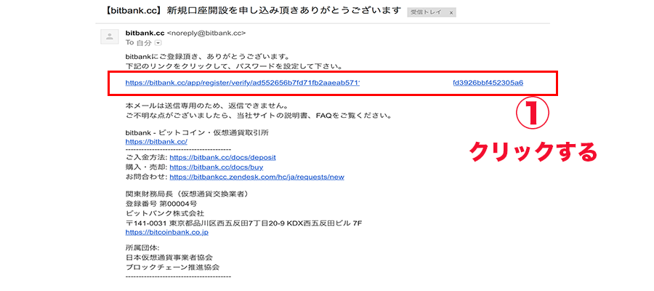Viewport: 654px width, 291px height.
Task: Open the docs/deposit link
Action: (223, 158)
